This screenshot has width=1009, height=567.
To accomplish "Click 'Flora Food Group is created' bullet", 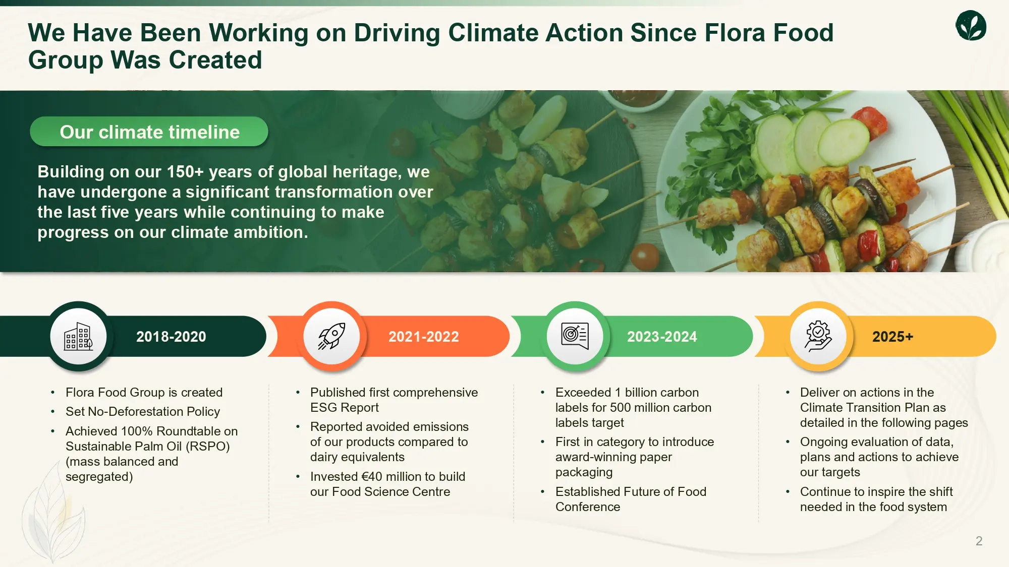I will (x=144, y=392).
